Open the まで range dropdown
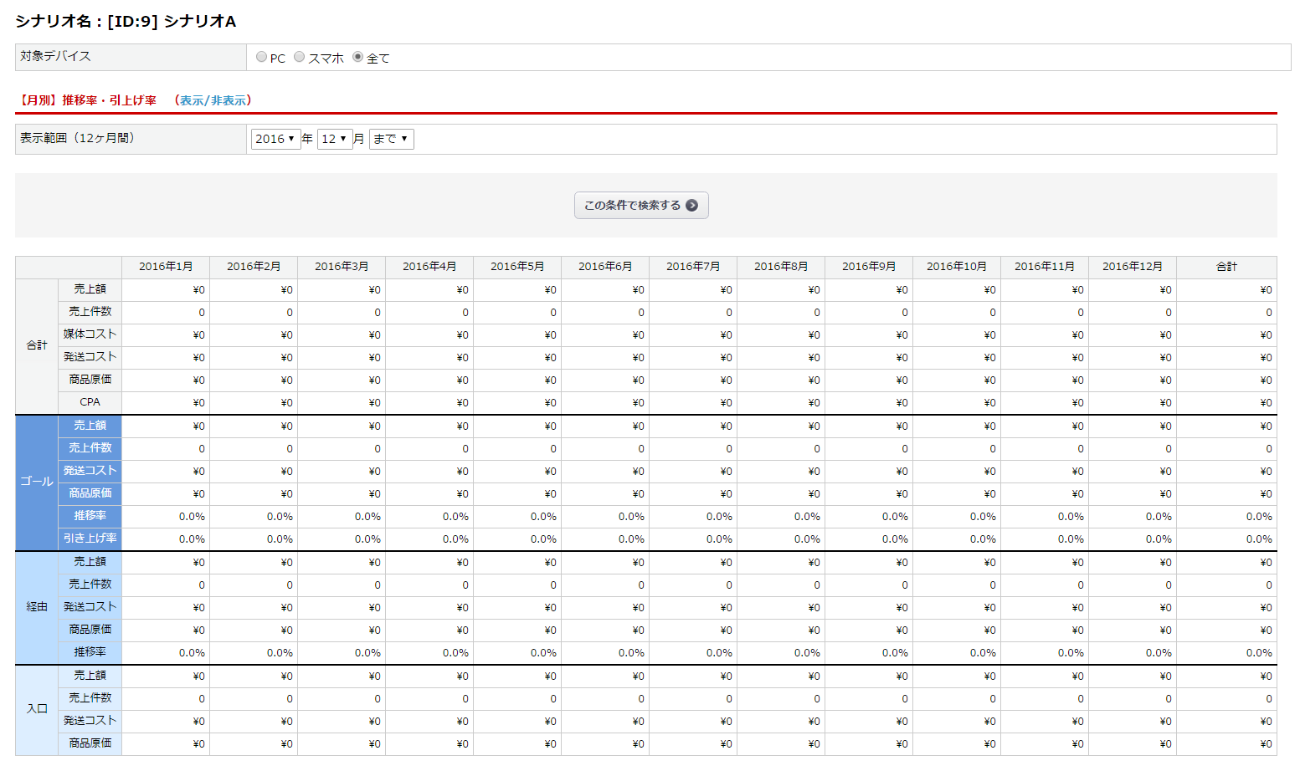1300x776 pixels. (391, 139)
